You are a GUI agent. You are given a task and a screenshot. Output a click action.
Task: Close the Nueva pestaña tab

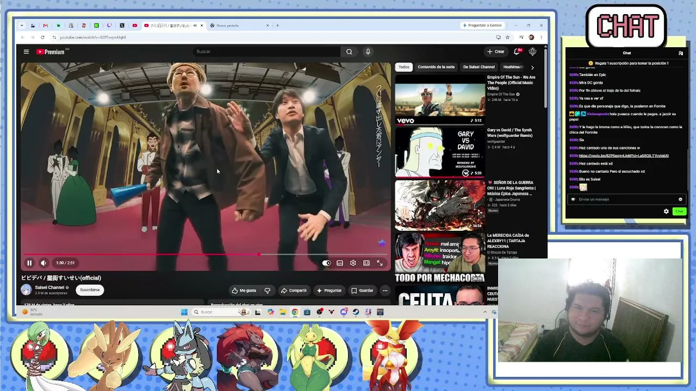coord(268,26)
